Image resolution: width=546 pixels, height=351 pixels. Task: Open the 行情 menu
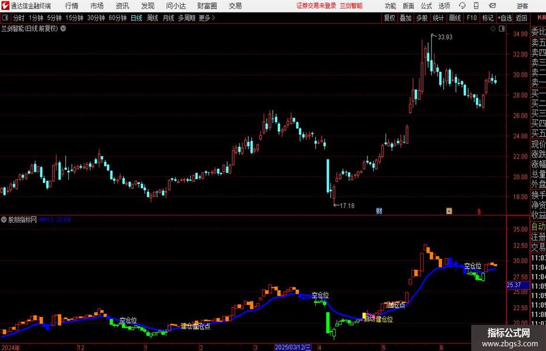[x=72, y=6]
